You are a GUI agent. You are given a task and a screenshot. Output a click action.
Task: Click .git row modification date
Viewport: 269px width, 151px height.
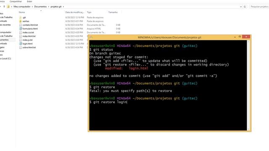pos(75,18)
